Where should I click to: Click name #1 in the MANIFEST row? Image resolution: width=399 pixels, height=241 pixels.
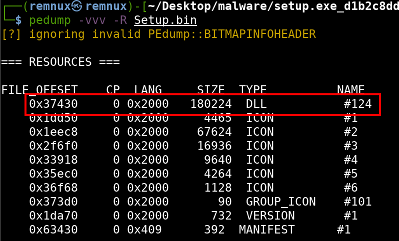tap(344, 230)
